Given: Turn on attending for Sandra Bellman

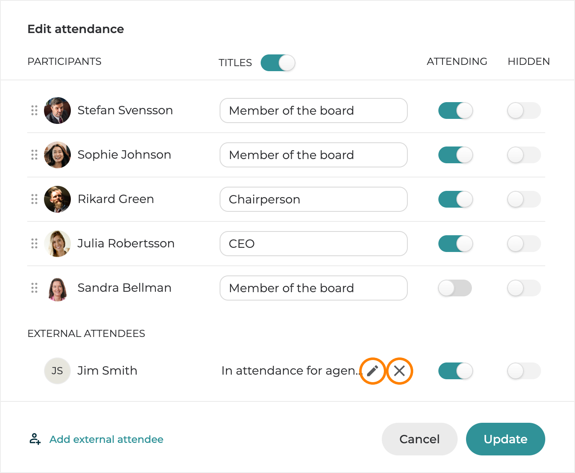Looking at the screenshot, I should click(x=455, y=288).
